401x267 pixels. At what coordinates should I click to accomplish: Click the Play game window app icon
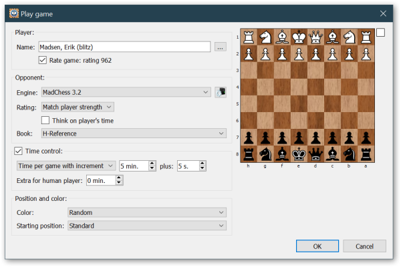pyautogui.click(x=14, y=13)
